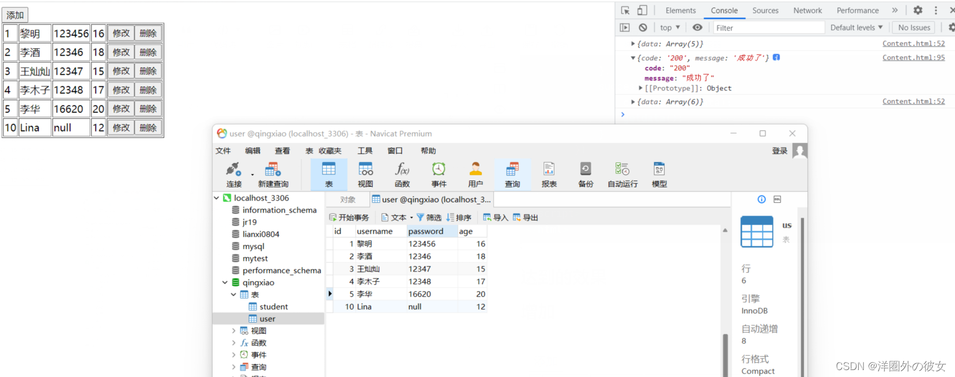This screenshot has width=955, height=377.
Task: Open the View toolbar icon in Navicat
Action: pyautogui.click(x=365, y=175)
